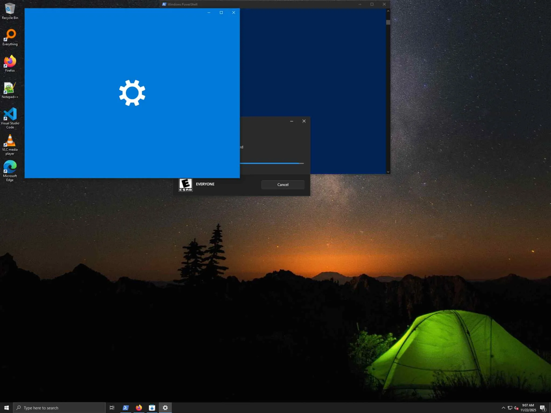Image resolution: width=551 pixels, height=413 pixels.
Task: Expand the hidden system tray icons chevron
Action: click(503, 408)
